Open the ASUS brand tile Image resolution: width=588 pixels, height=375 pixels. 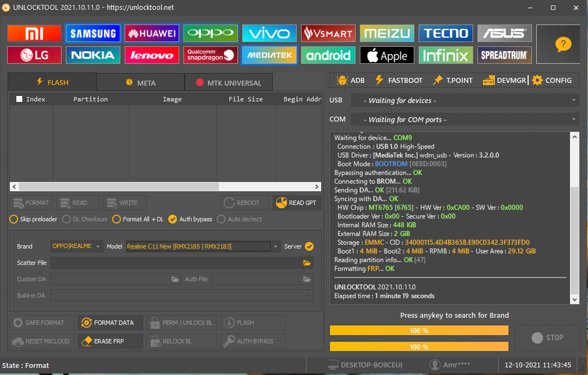[504, 33]
